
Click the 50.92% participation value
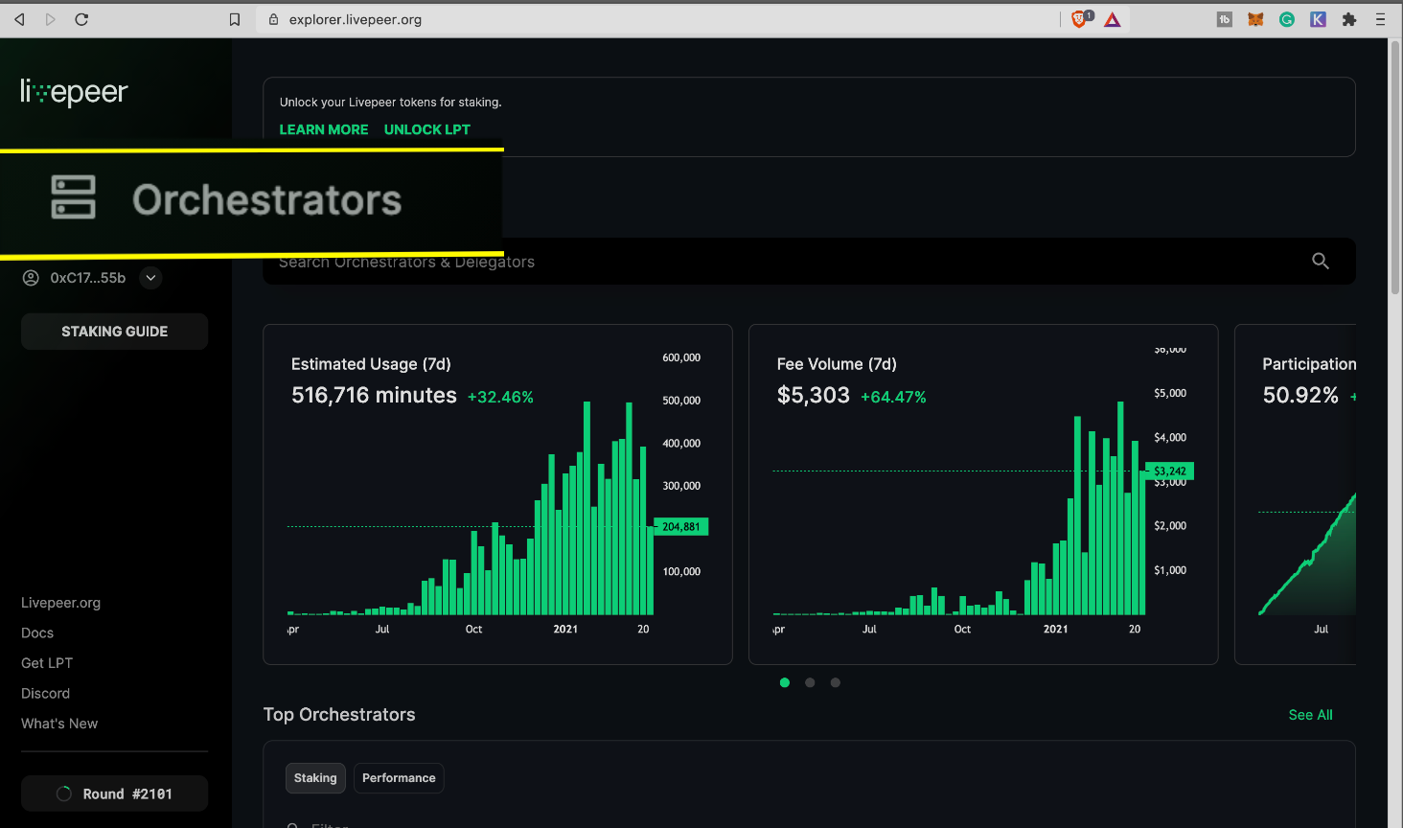[1300, 395]
